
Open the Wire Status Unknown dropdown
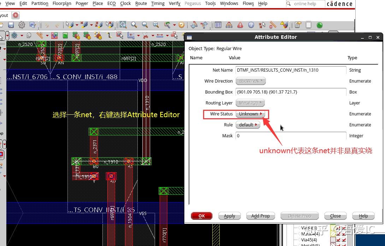[x=250, y=114]
